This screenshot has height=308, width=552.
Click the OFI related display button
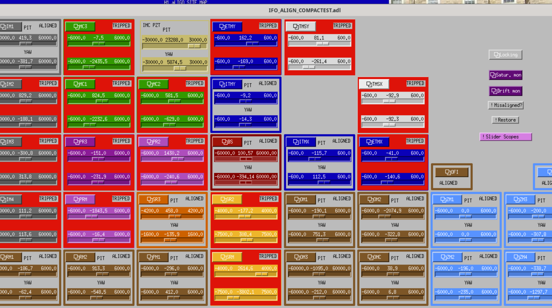pyautogui.click(x=451, y=172)
